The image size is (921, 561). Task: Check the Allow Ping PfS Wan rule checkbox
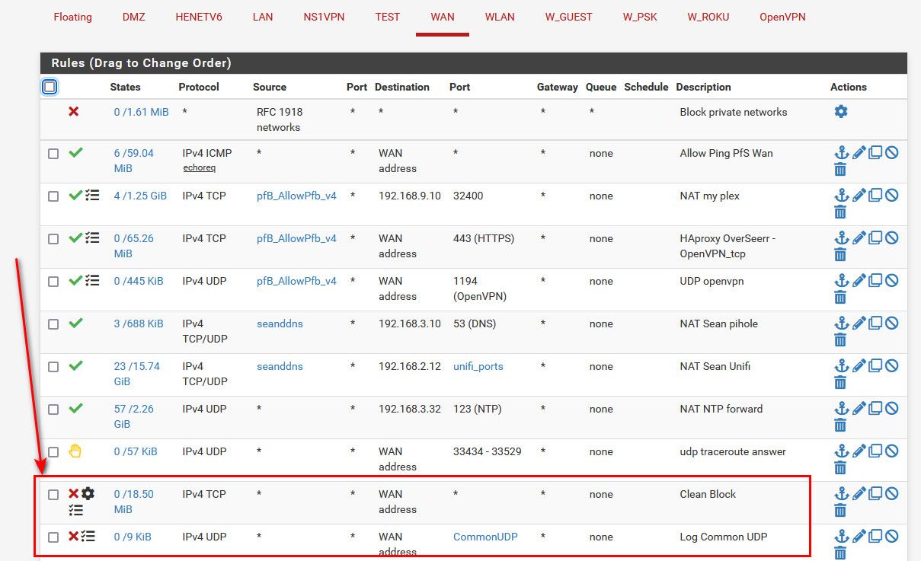pyautogui.click(x=53, y=154)
